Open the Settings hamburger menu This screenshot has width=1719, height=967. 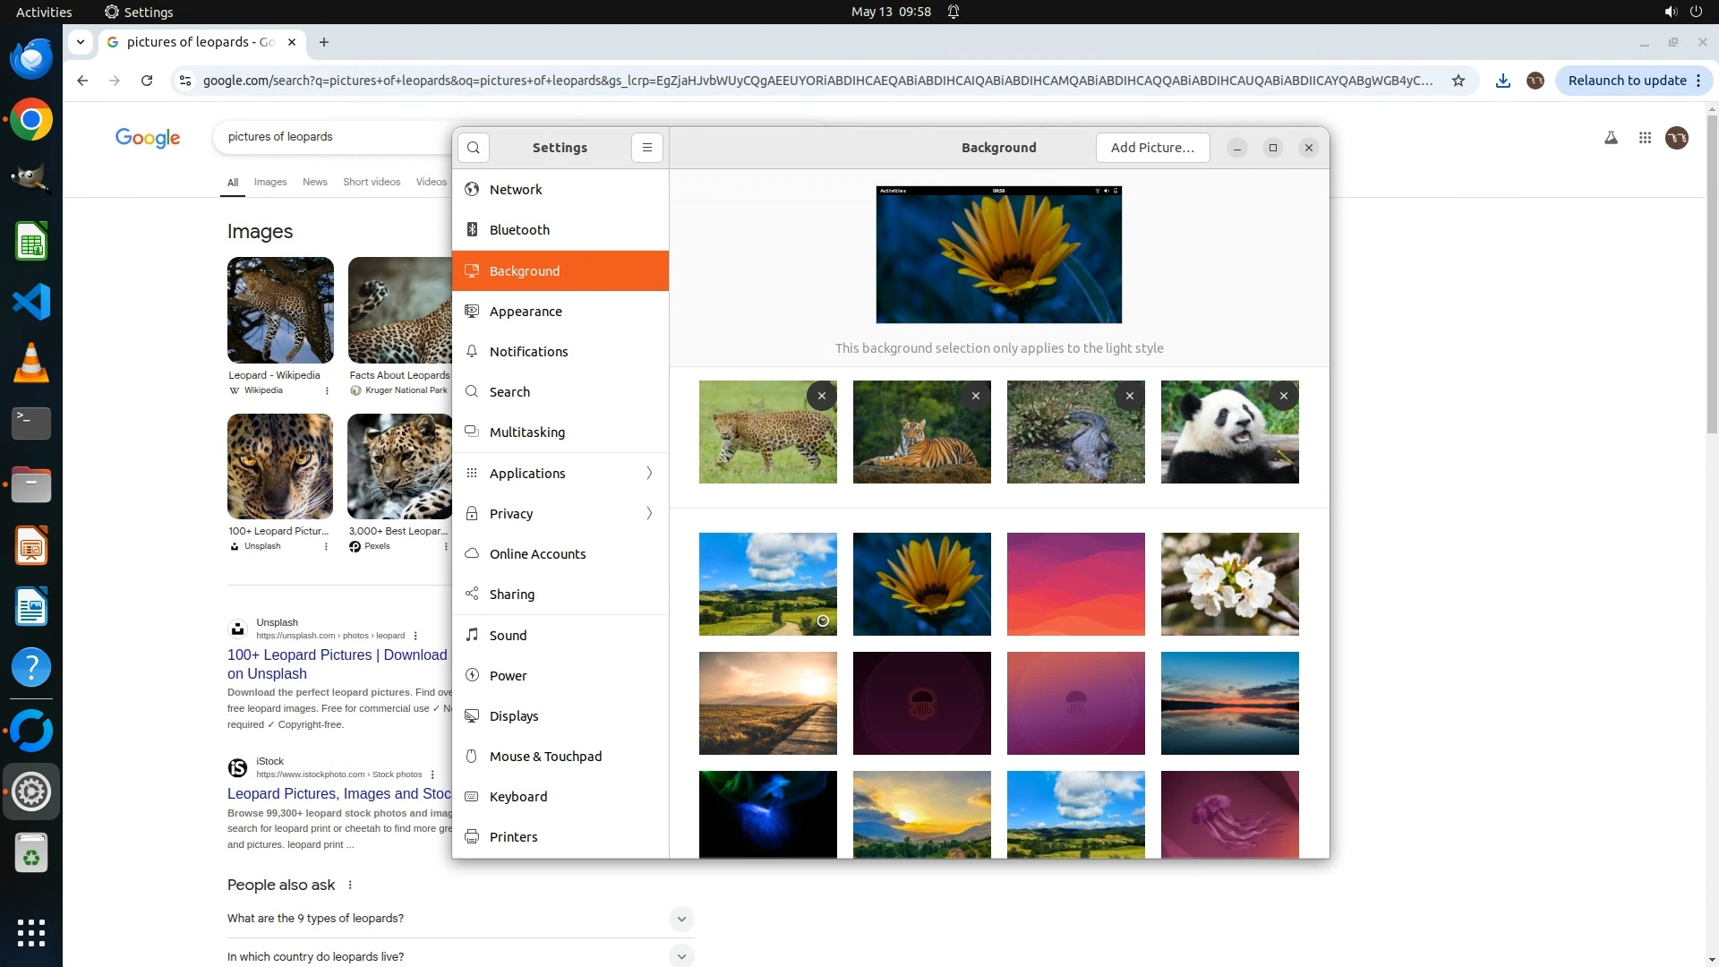point(646,148)
